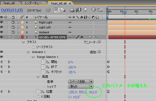The width and height of the screenshot is (156, 101).
Task: Include 位置 in graph editor set
Action: click(43, 92)
